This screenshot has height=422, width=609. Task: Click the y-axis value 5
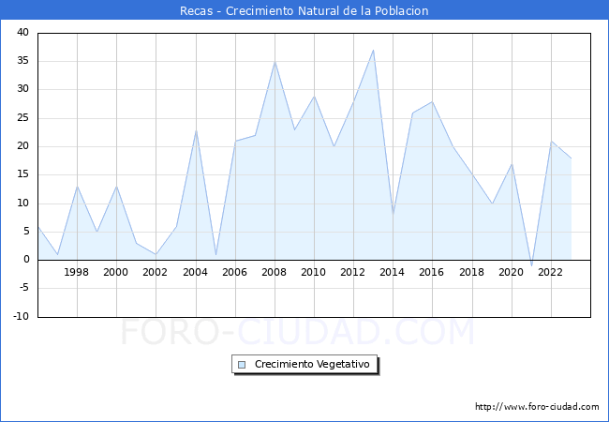[26, 232]
